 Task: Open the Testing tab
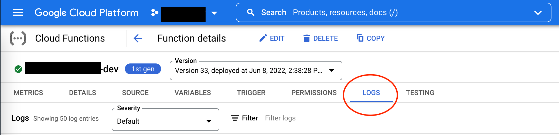coord(420,93)
